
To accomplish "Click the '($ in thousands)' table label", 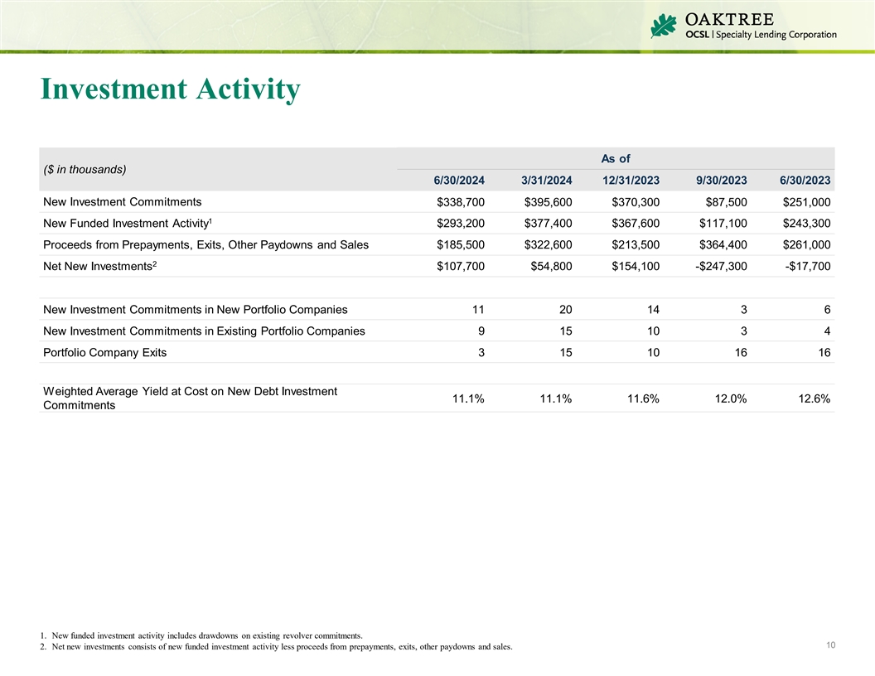I will tap(85, 169).
